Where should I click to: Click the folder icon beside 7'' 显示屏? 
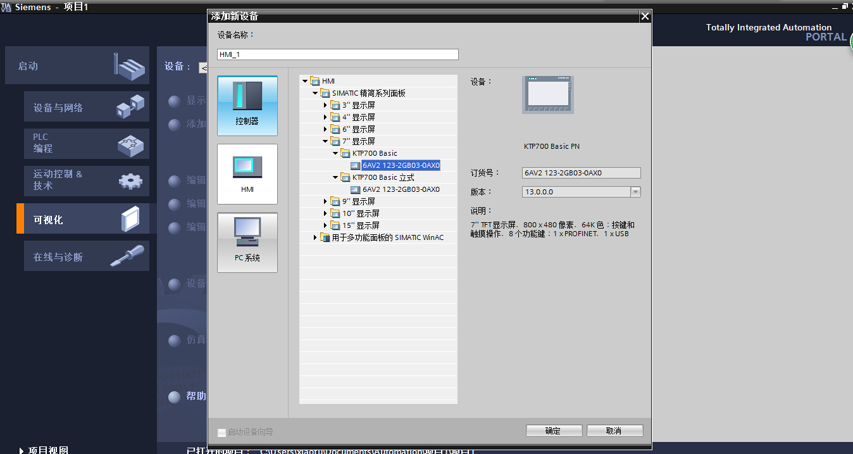(335, 141)
